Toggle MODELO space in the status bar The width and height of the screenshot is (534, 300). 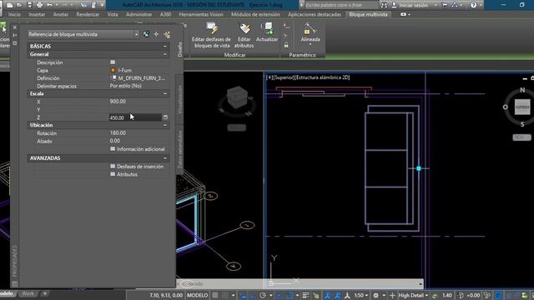point(197,295)
